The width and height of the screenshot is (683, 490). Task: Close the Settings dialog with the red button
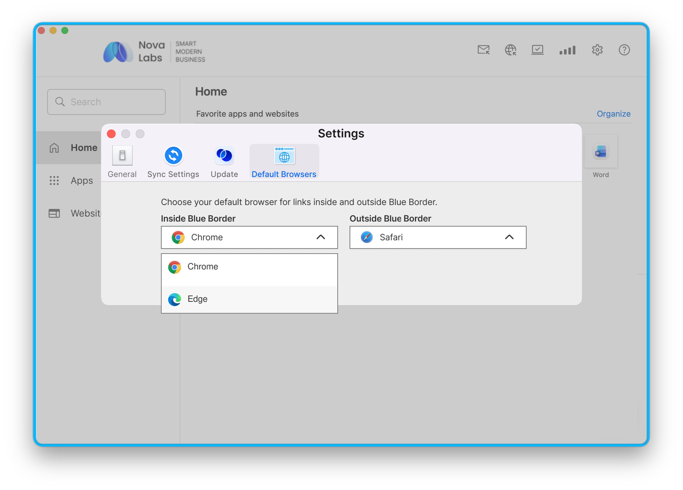coord(111,134)
